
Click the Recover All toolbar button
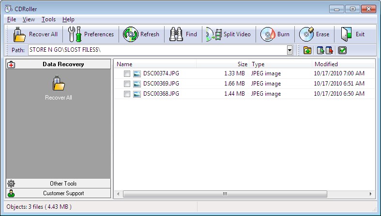35,34
